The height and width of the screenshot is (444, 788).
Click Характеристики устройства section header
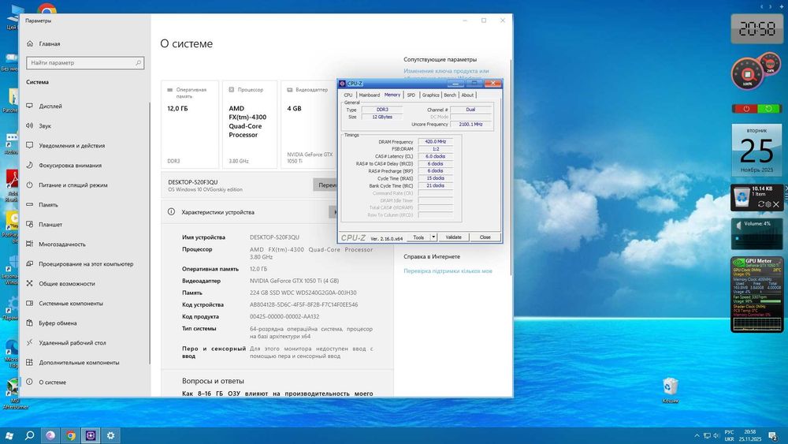click(x=217, y=212)
